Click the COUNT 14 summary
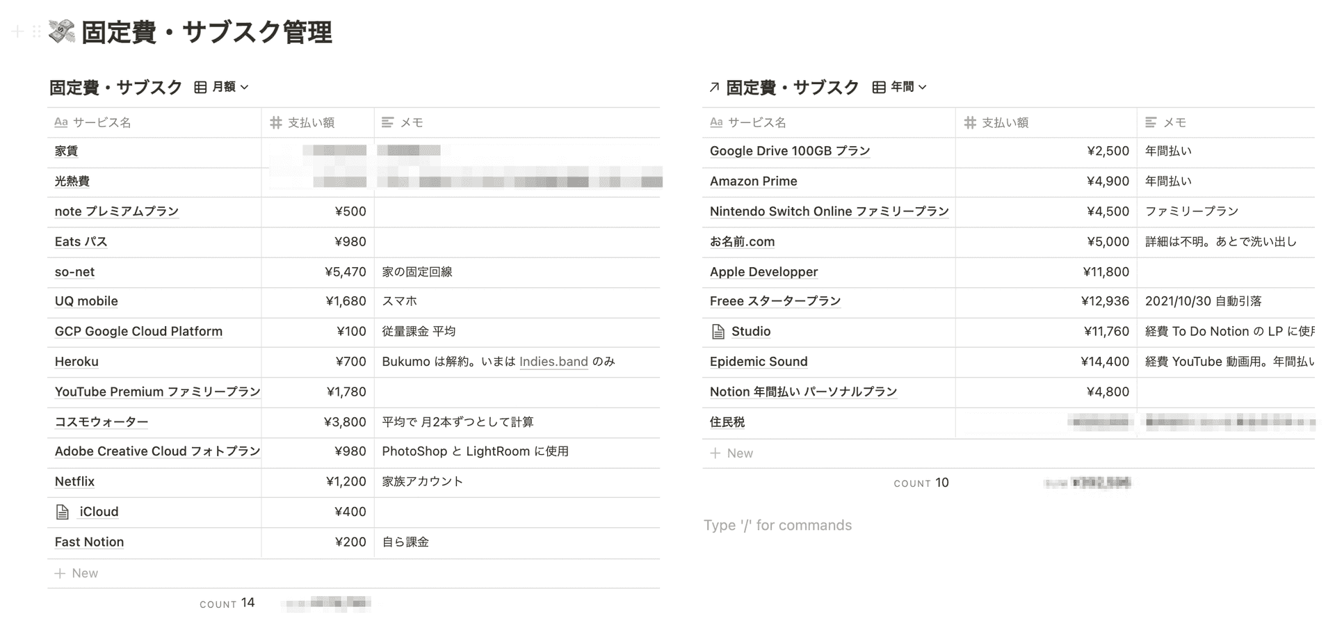This screenshot has width=1335, height=628. click(227, 603)
